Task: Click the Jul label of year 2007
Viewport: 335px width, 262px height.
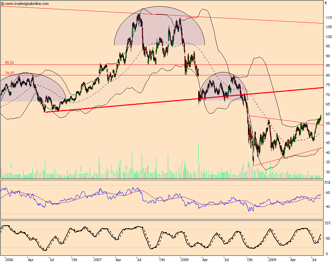Action: pyautogui.click(x=139, y=260)
